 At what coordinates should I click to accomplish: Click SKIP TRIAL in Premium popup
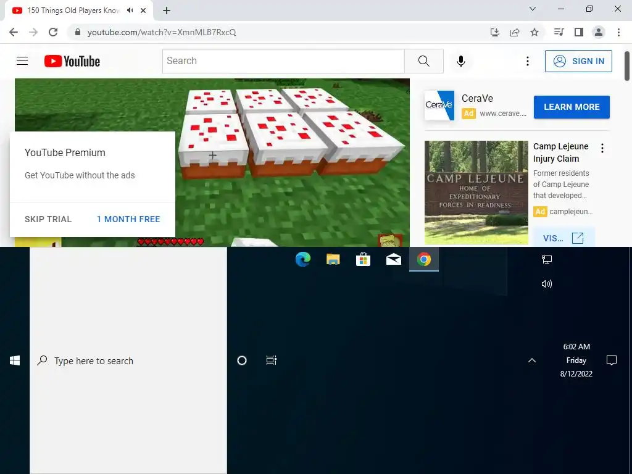click(48, 219)
